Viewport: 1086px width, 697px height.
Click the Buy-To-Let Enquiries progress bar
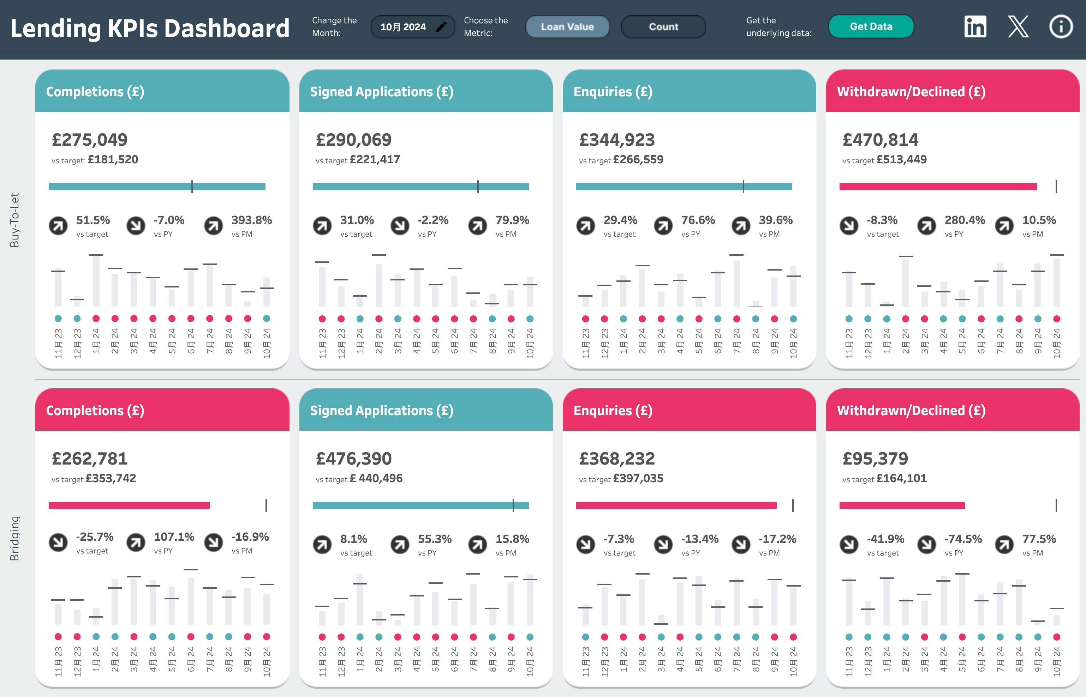[x=684, y=187]
